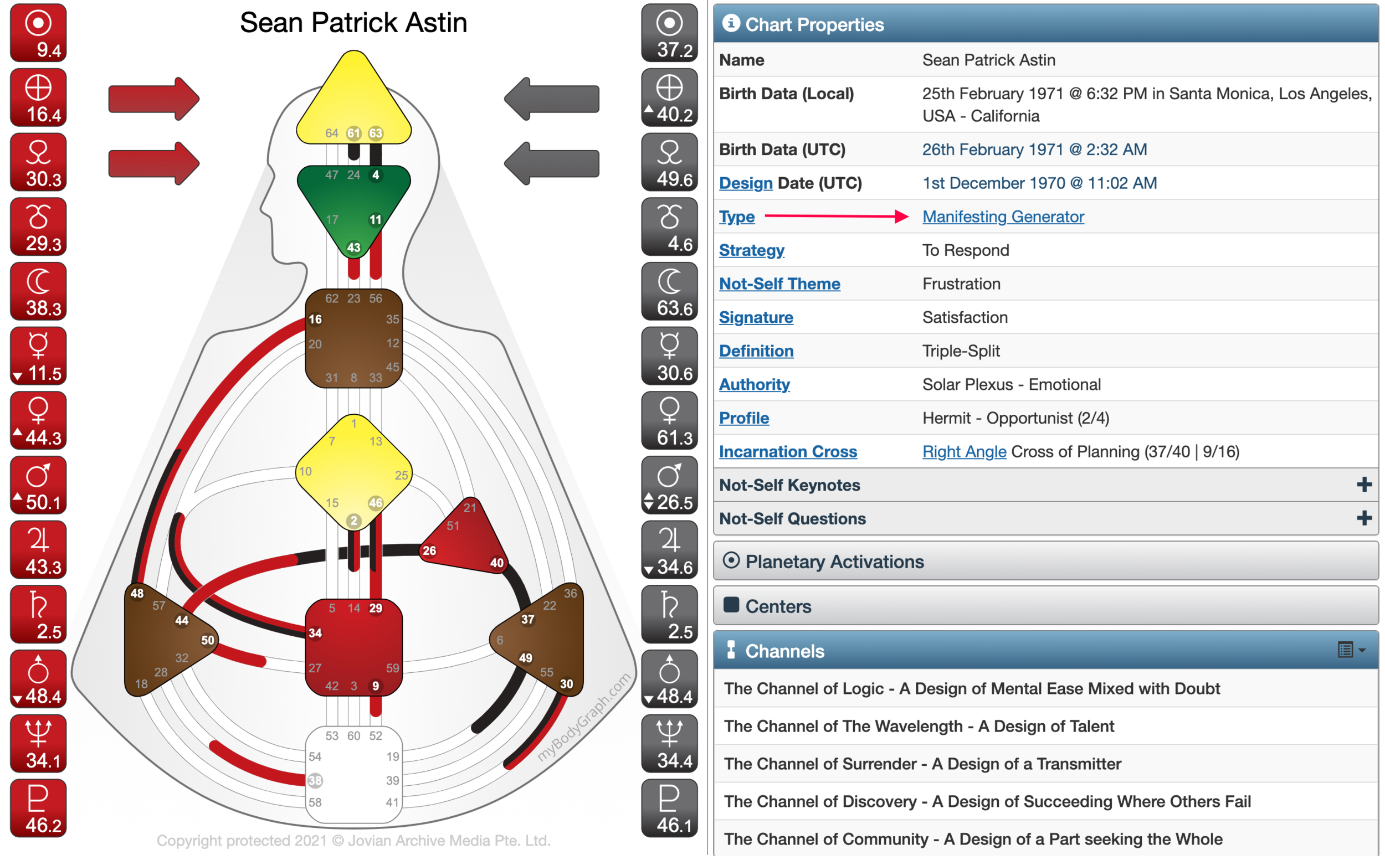This screenshot has height=860, width=1385.
Task: Click the black Earth 40.2 tile
Action: (x=670, y=97)
